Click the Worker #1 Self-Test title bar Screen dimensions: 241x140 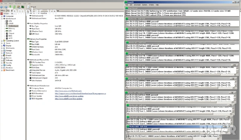(x=182, y=19)
